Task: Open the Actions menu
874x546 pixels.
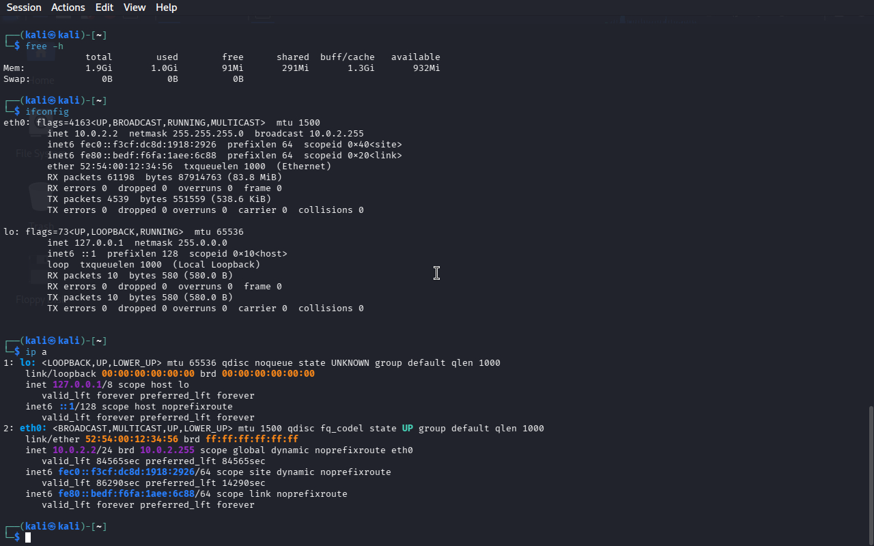Action: pyautogui.click(x=68, y=8)
